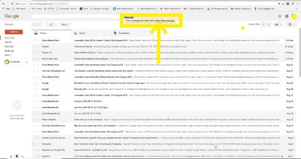Tick checkbox for Tech in Asia Jobs email
Screen dimensions: 301x159
[x=34, y=59]
